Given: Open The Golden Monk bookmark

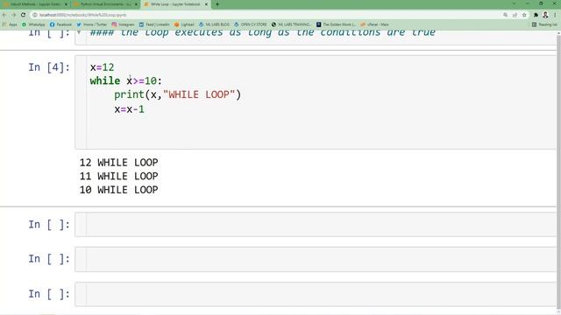Looking at the screenshot, I should [x=336, y=24].
